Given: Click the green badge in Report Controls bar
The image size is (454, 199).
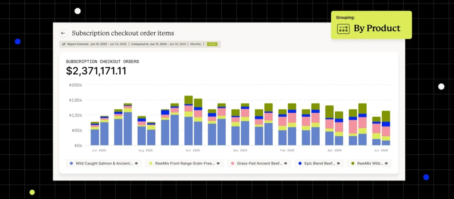Looking at the screenshot, I should tap(212, 44).
